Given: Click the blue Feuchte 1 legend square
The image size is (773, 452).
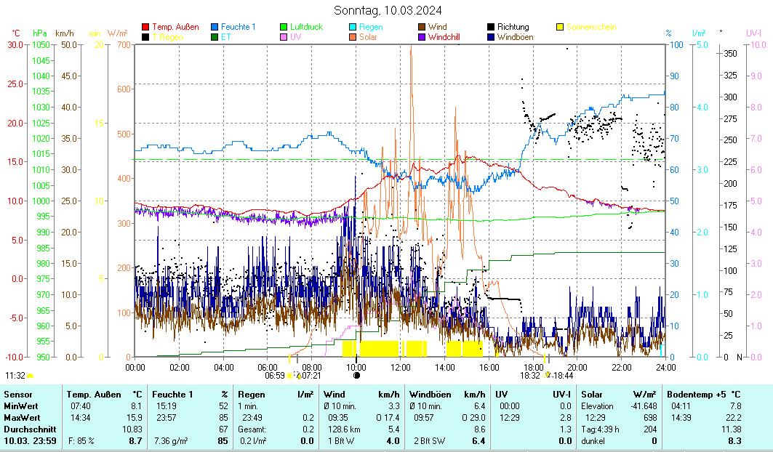Looking at the screenshot, I should (x=215, y=28).
